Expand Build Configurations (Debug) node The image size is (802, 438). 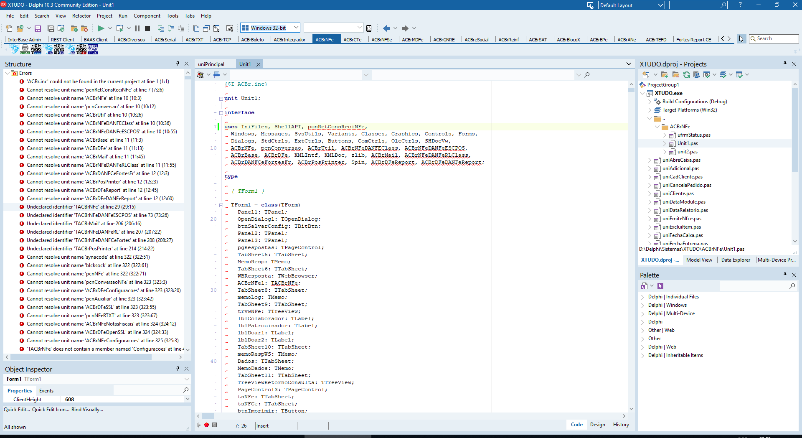pyautogui.click(x=650, y=102)
